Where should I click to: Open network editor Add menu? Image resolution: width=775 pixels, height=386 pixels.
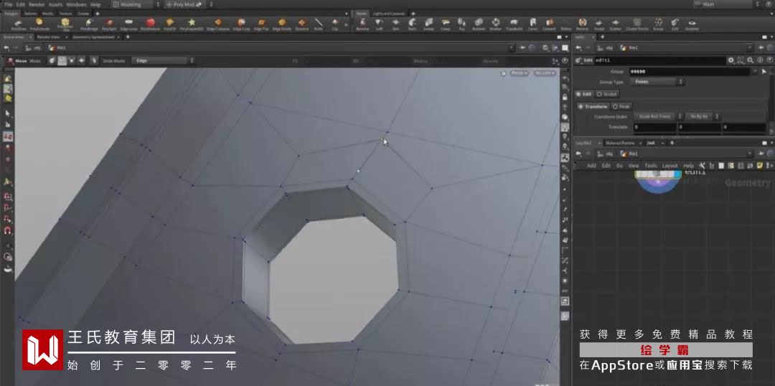tap(591, 166)
